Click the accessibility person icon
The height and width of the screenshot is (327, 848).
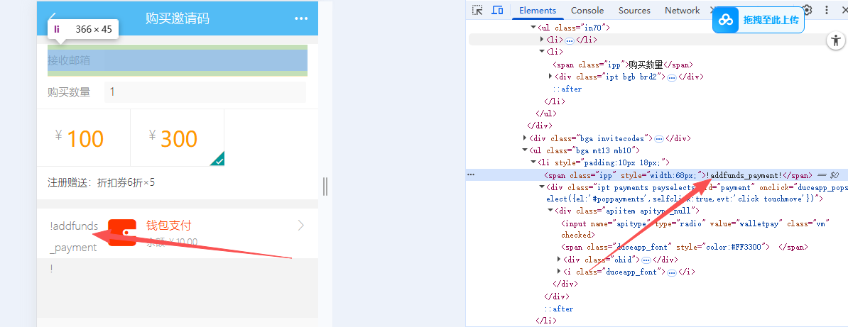point(835,40)
